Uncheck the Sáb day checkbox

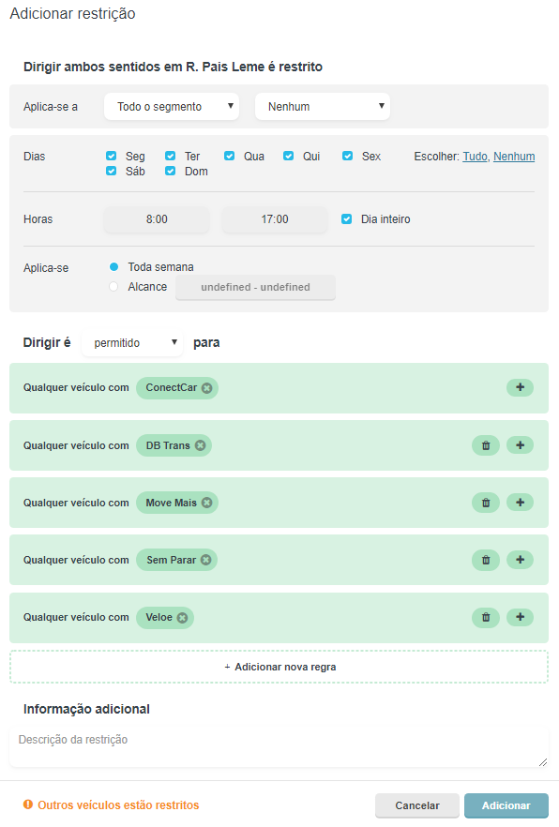click(x=112, y=171)
